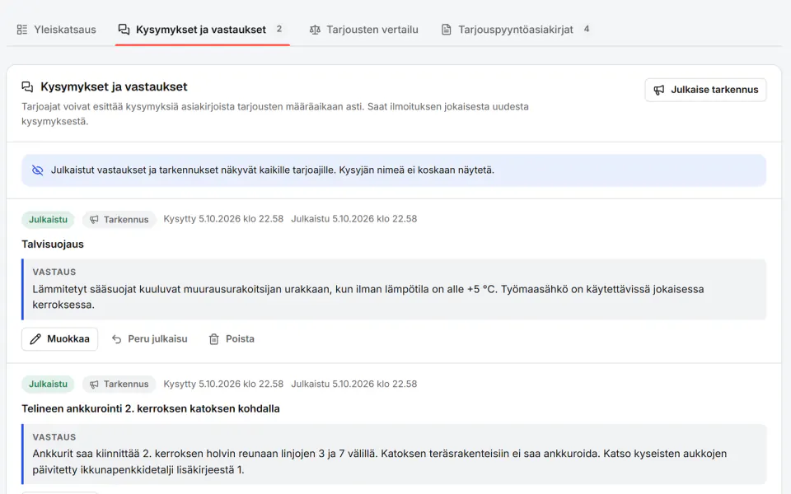Click the trash can icon beside Poista
The width and height of the screenshot is (791, 494).
[x=214, y=339]
